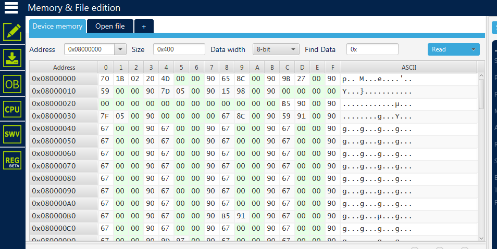This screenshot has width=497, height=249.
Task: Open the CPU panel icon
Action: click(13, 109)
